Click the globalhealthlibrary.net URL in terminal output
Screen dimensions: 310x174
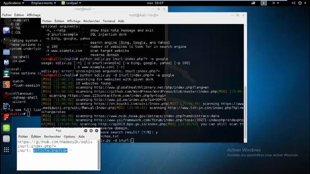click(152, 87)
